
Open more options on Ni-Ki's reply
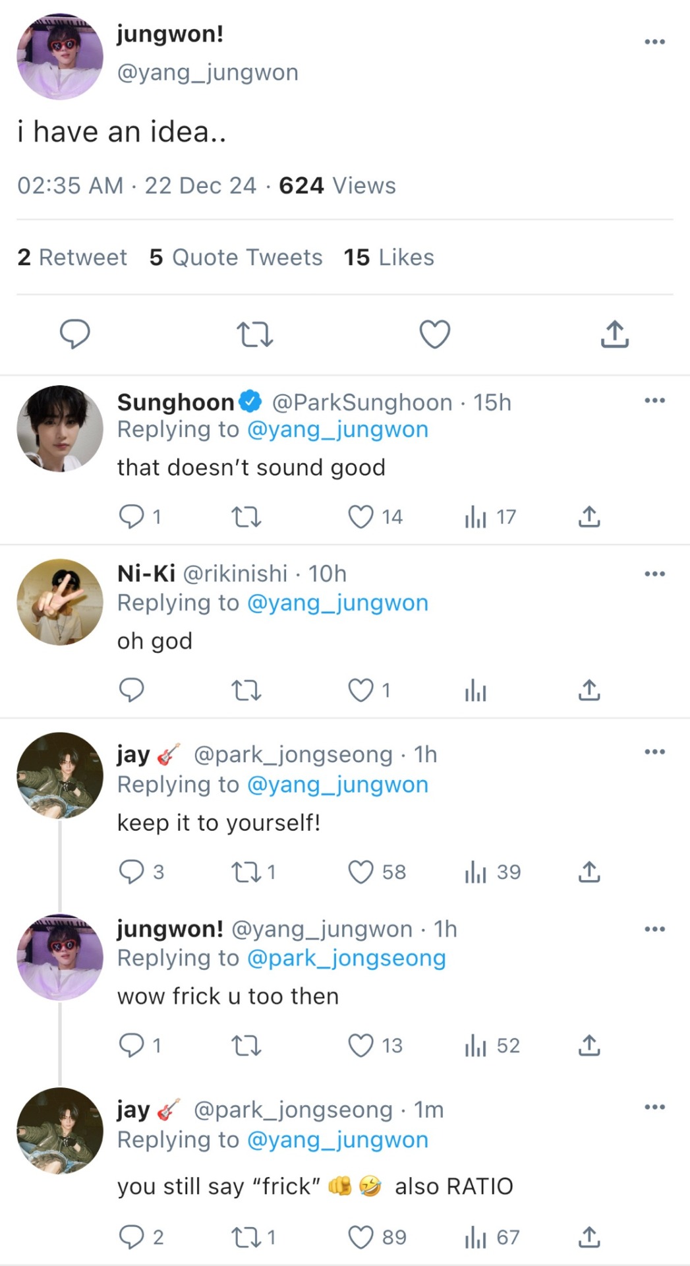(654, 574)
